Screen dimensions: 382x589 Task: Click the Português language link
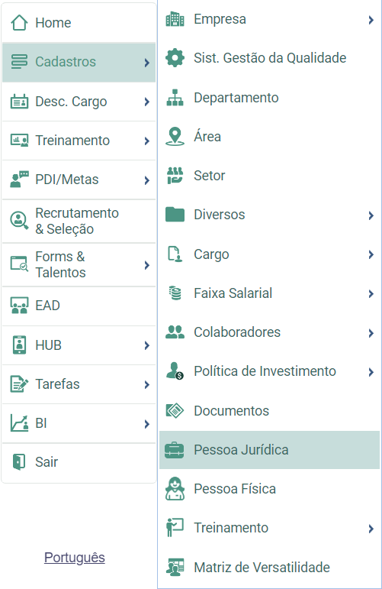pyautogui.click(x=75, y=558)
